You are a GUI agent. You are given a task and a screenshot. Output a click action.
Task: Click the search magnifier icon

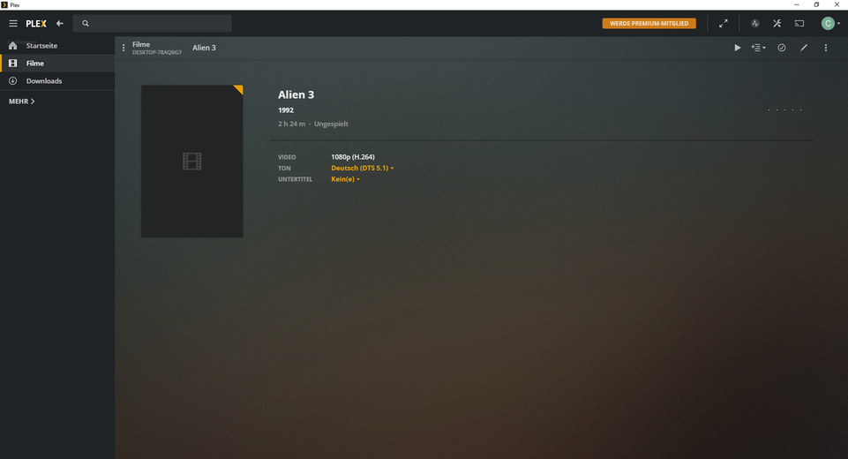click(x=86, y=23)
